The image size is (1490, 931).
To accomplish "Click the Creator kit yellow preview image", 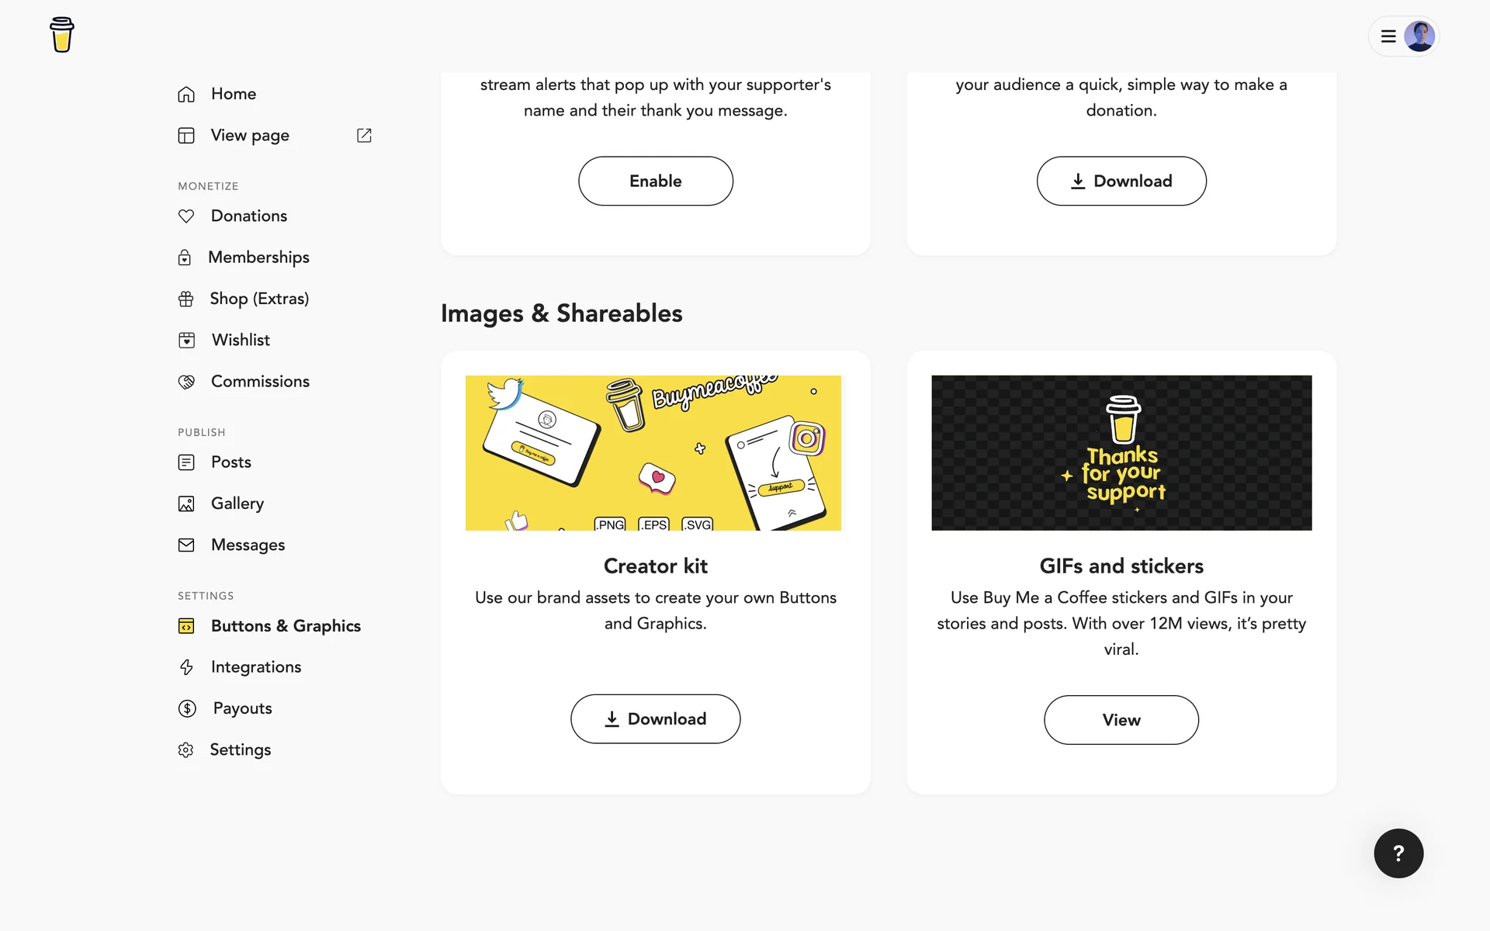I will pyautogui.click(x=653, y=453).
